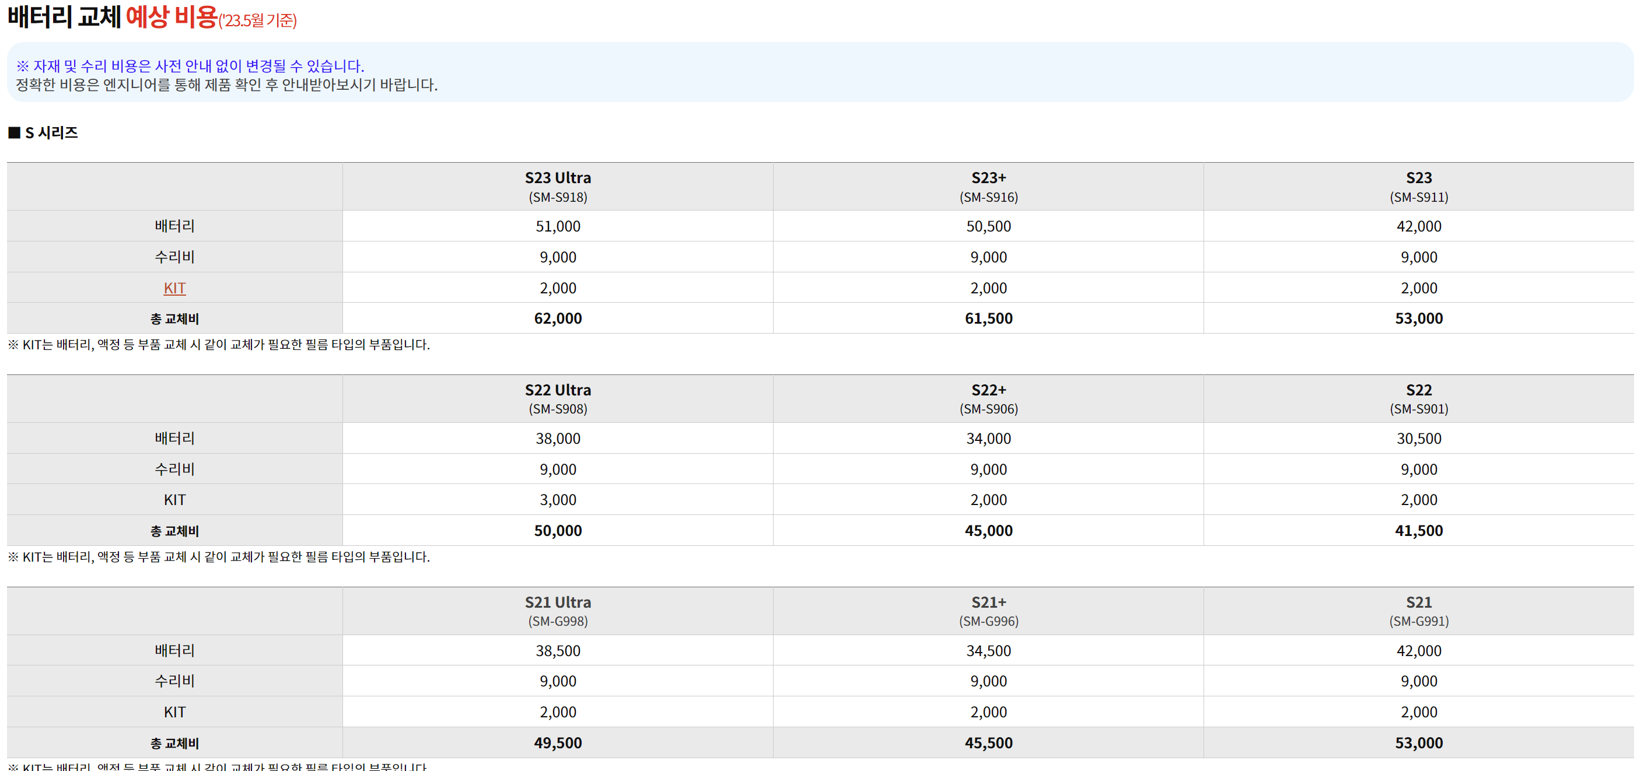The image size is (1644, 771).
Task: Click the S 시리즈 section heading
Action: point(50,133)
